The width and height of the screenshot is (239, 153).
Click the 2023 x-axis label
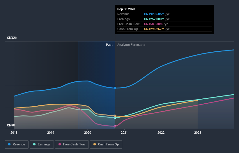coord(198,133)
